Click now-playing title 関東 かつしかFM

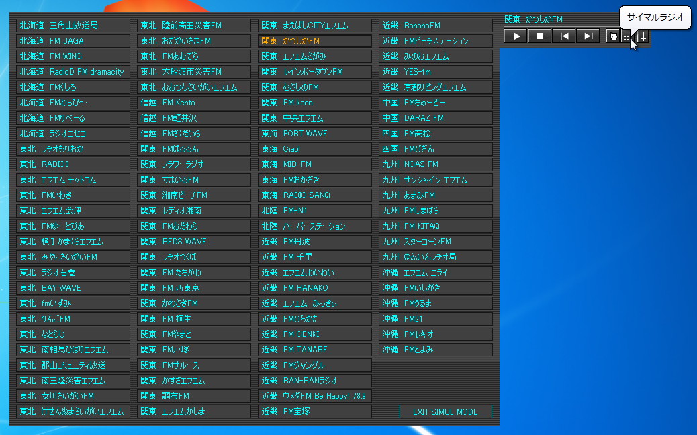pyautogui.click(x=533, y=19)
